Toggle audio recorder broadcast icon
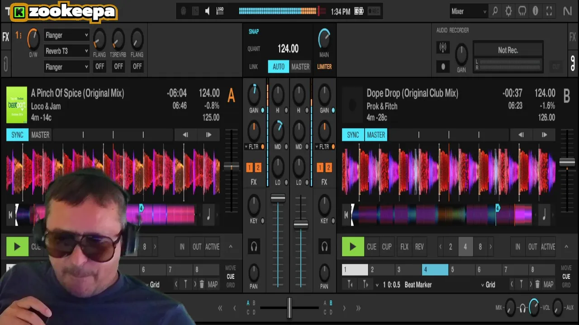This screenshot has width=579, height=325. [443, 47]
